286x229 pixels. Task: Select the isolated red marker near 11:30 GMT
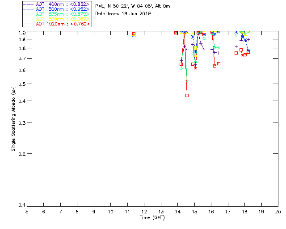click(134, 34)
